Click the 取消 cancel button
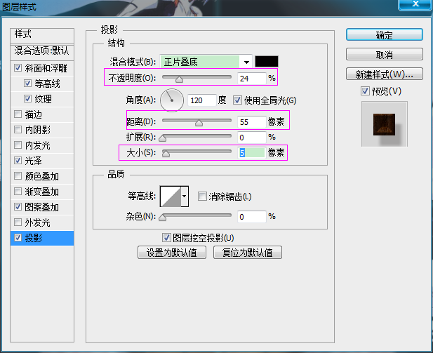This screenshot has height=353, width=433. pos(385,55)
